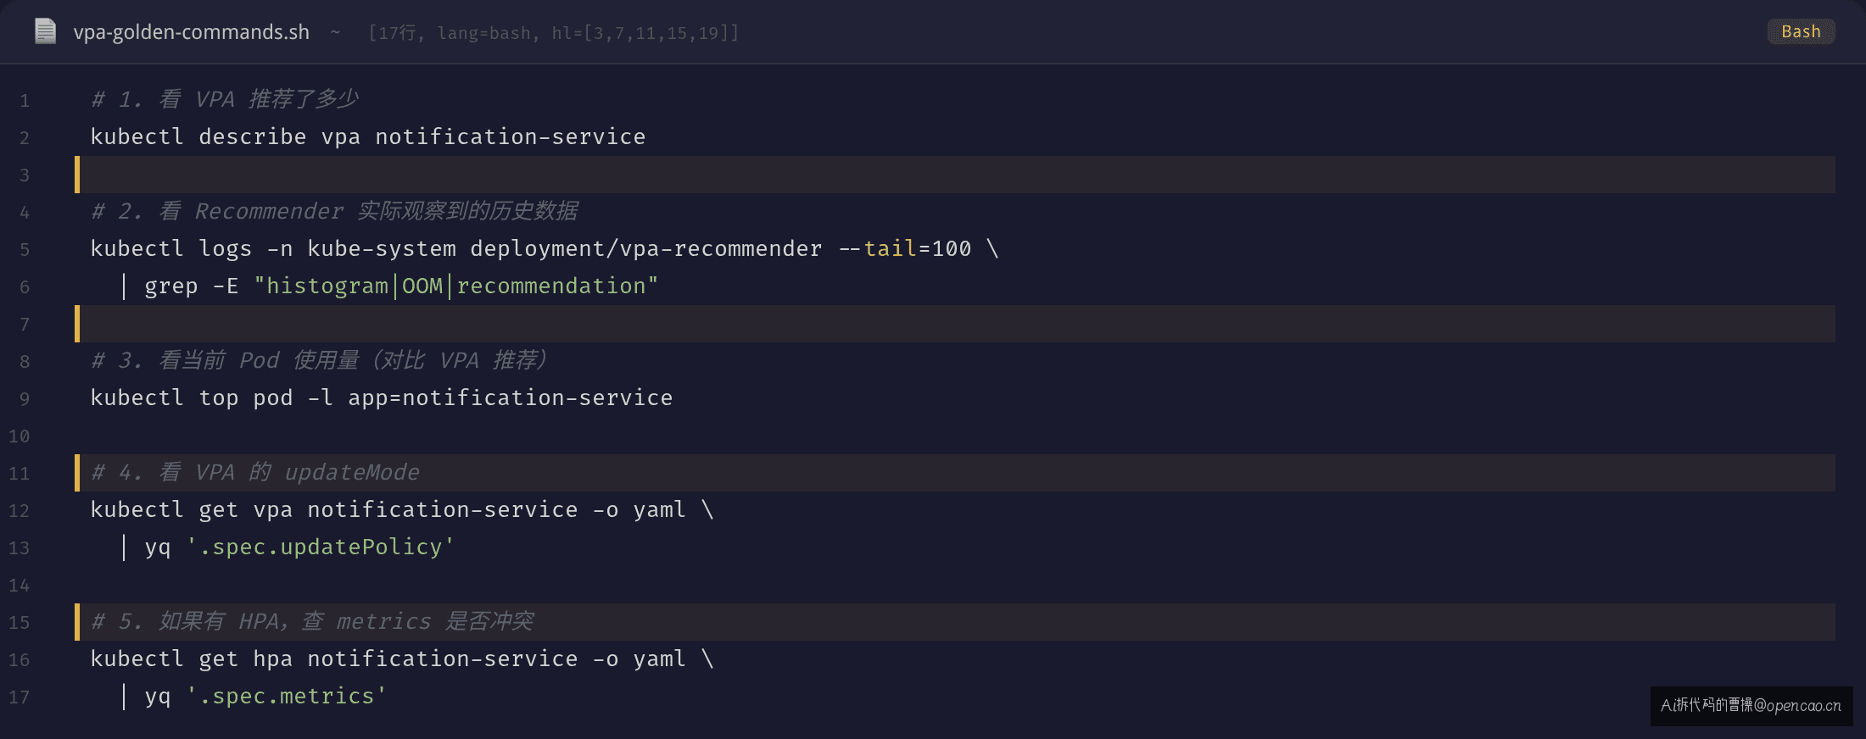The width and height of the screenshot is (1866, 739).
Task: Click comment '# 2. 看 Recommender 实际观察到的历史数据'
Action: [x=334, y=211]
